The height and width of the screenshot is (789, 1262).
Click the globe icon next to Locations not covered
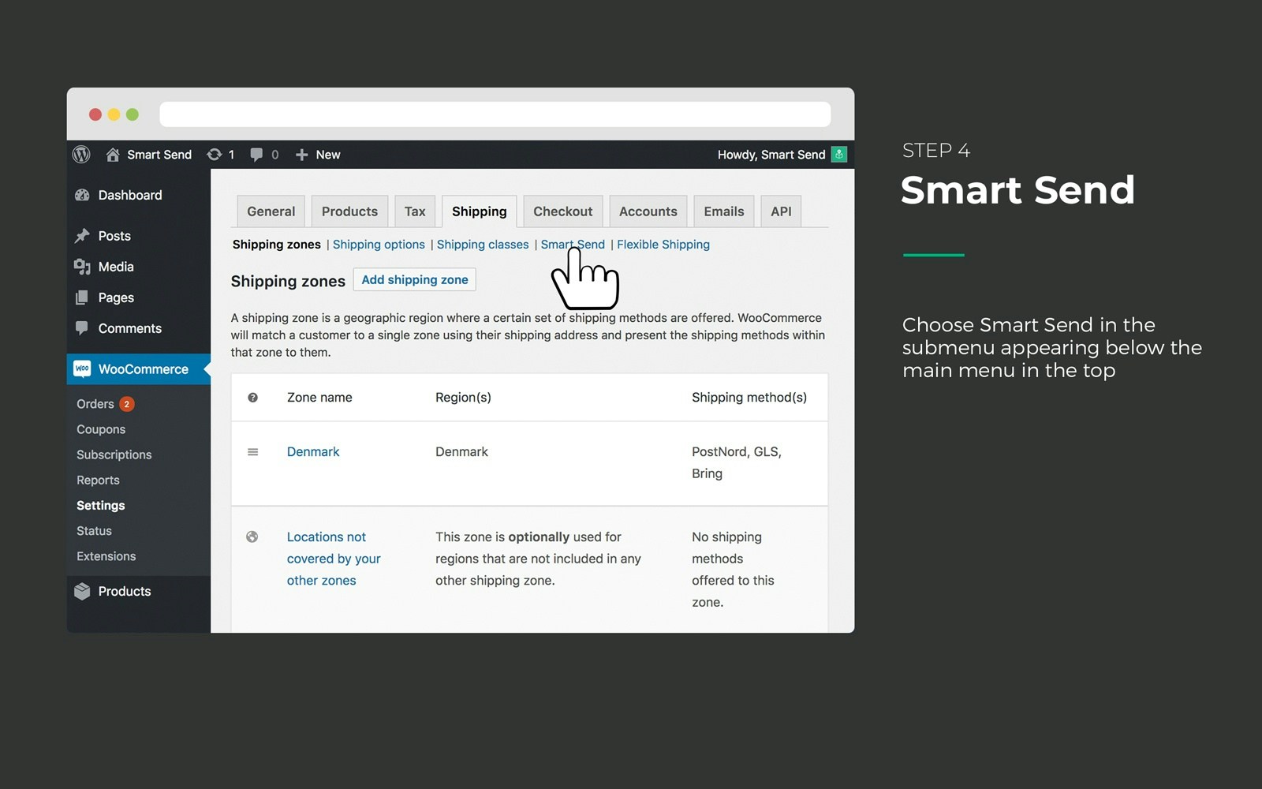pyautogui.click(x=252, y=537)
